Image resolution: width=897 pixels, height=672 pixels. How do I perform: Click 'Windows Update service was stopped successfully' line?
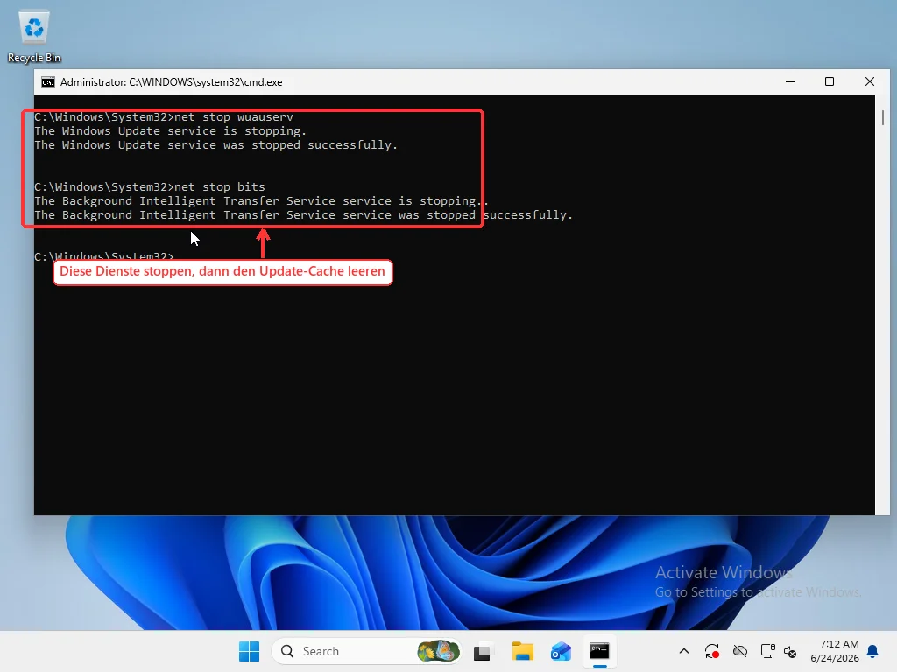coord(215,144)
